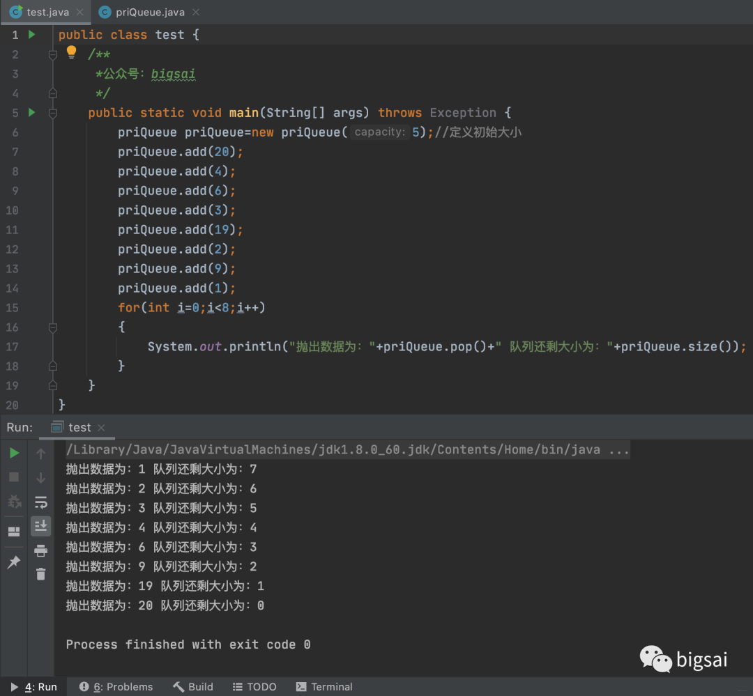
Task: Close the test run tab
Action: tap(101, 428)
